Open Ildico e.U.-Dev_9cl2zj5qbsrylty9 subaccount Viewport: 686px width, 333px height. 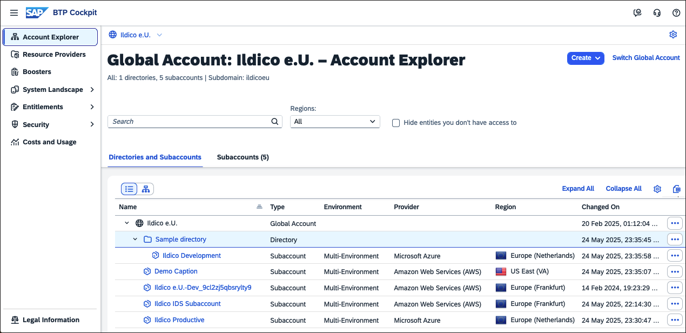(x=203, y=288)
